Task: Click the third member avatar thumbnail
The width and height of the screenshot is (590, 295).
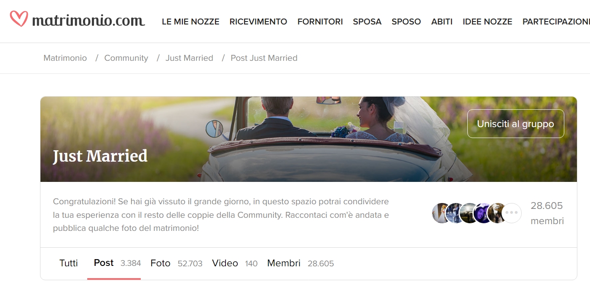Action: tap(467, 213)
